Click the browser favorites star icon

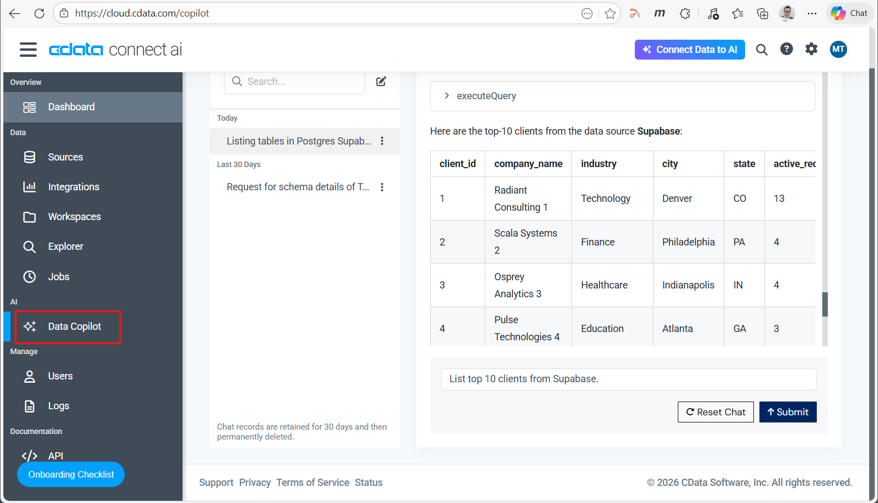click(x=610, y=14)
